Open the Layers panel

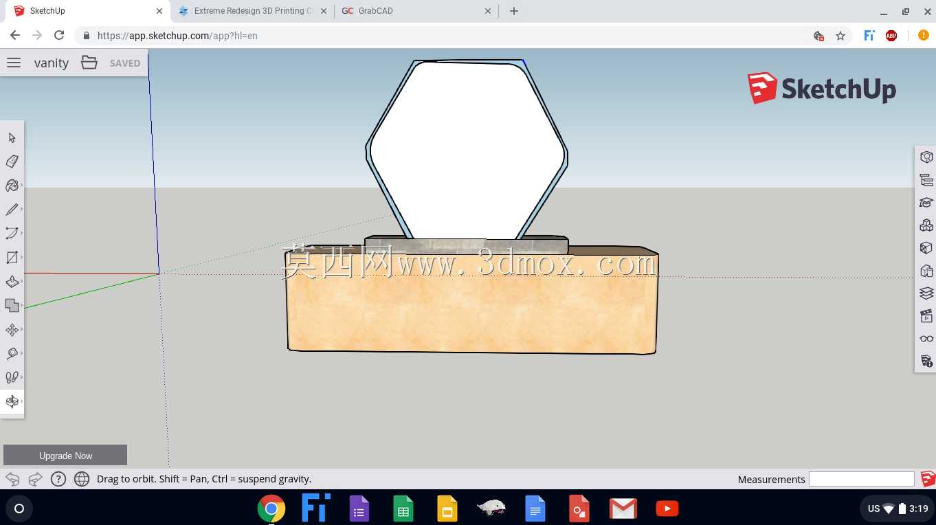pyautogui.click(x=926, y=293)
